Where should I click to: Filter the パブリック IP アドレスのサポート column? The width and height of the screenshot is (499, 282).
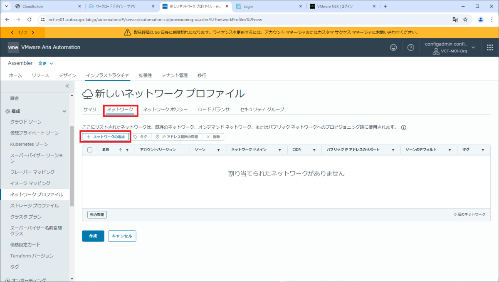[393, 150]
